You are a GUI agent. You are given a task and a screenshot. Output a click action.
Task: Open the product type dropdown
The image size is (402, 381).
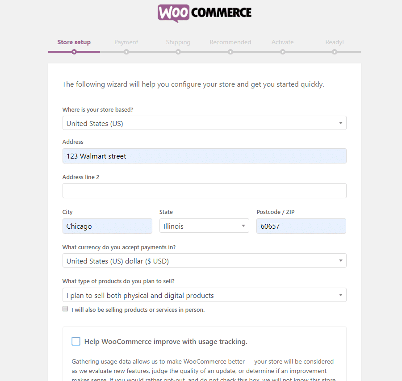point(204,295)
